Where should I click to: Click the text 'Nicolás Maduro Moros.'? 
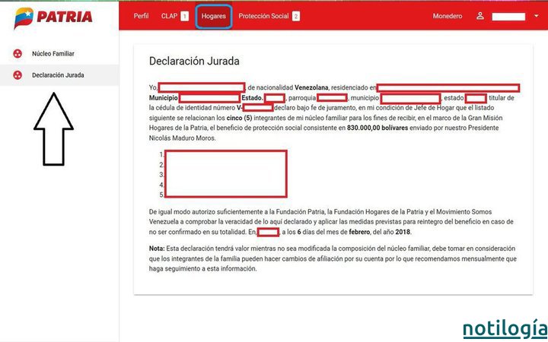(183, 138)
